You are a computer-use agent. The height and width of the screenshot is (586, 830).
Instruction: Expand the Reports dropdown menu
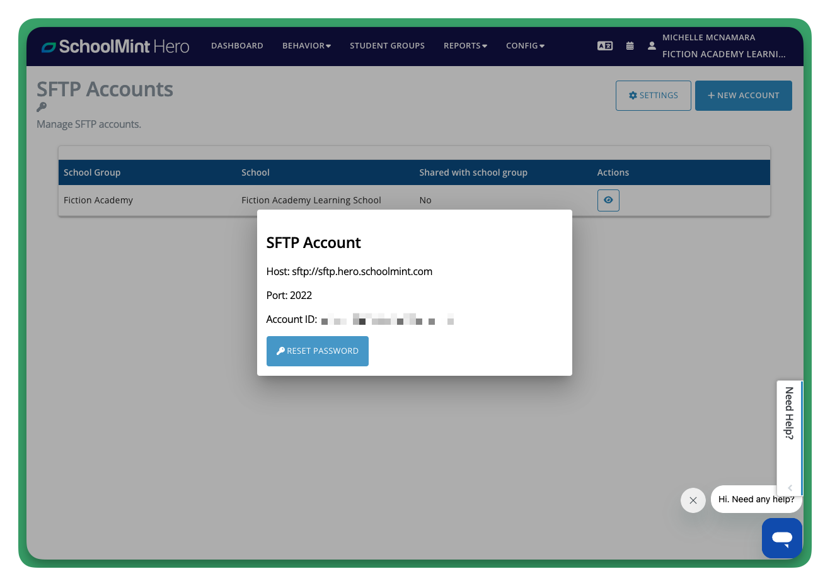click(x=465, y=46)
